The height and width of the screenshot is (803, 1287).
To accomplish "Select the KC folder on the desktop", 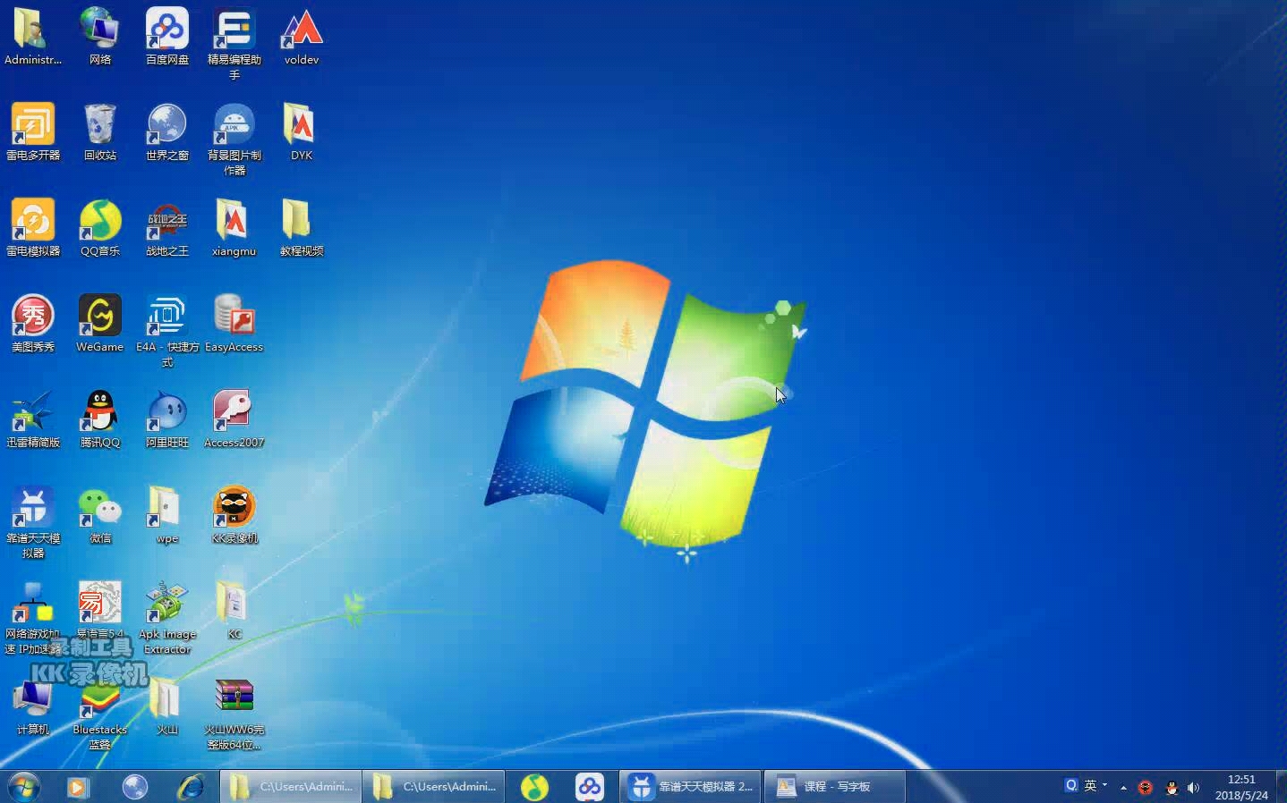I will point(234,611).
